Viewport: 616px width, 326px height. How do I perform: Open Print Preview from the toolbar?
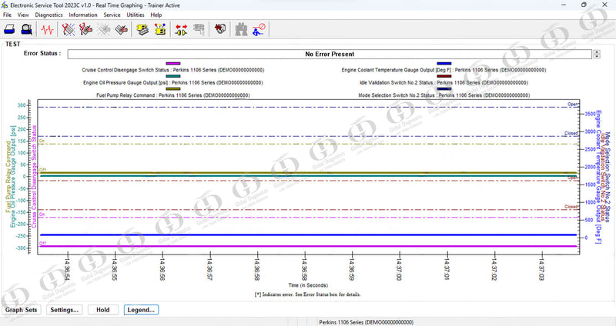(x=27, y=29)
